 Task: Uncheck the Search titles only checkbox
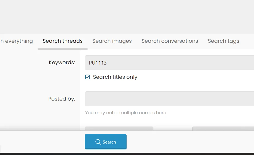(x=88, y=77)
